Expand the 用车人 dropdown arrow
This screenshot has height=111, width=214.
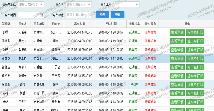[x=89, y=5]
